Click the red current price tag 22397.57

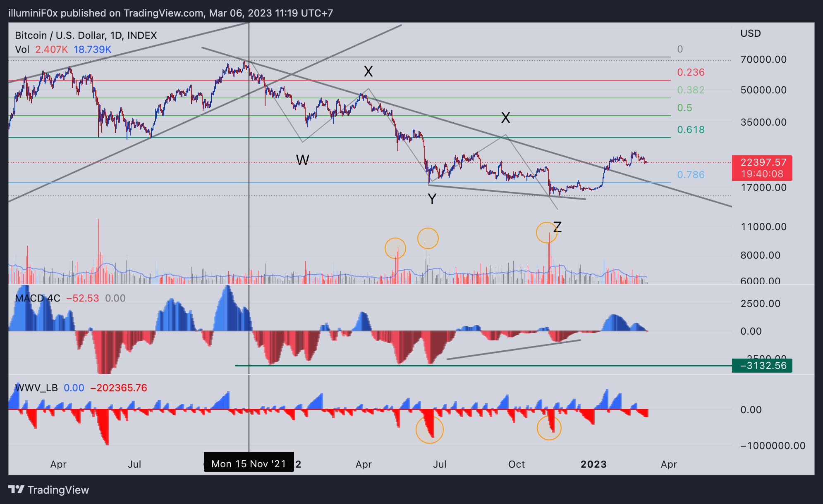(x=762, y=168)
